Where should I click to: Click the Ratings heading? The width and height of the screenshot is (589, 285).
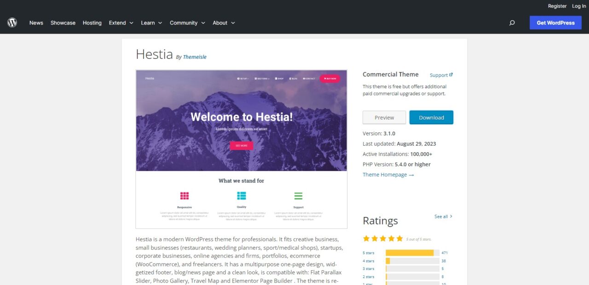click(x=380, y=221)
